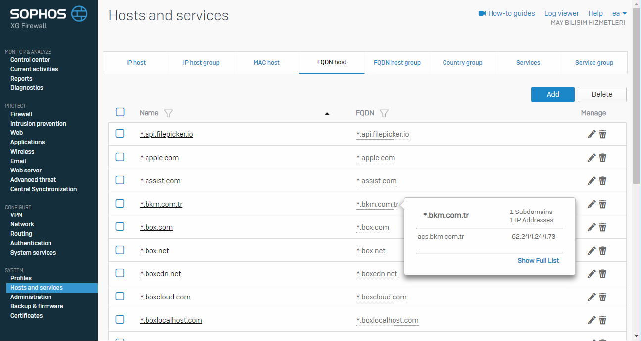641x341 pixels.
Task: Select the *.boxcdn.net row checkbox
Action: [x=120, y=273]
